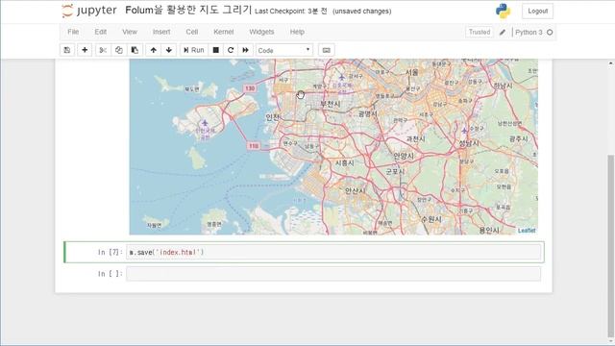Open the Cell menu
This screenshot has width=615, height=346.
pos(192,32)
